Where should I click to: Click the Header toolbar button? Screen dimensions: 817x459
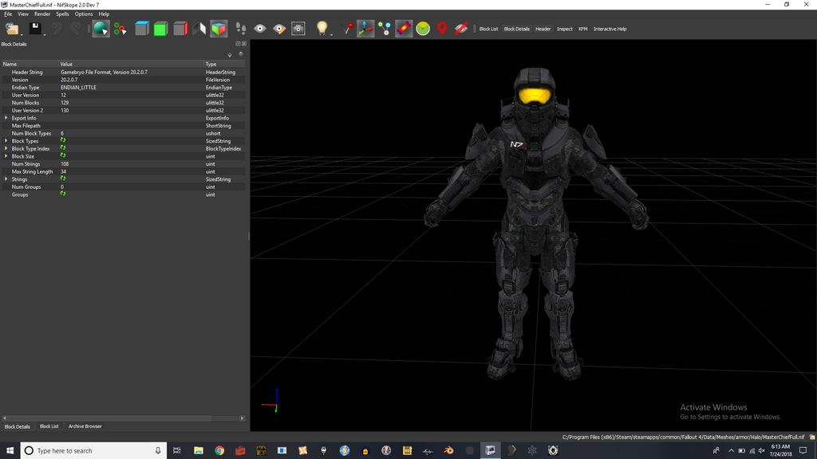543,29
